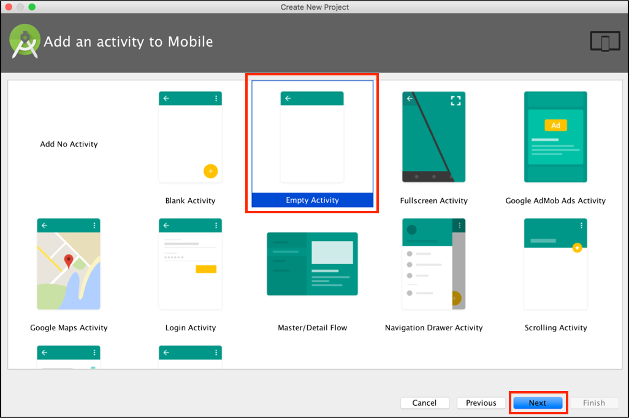Select the Fullscreen Activity template
Screen dimensions: 629x418
tap(433, 137)
